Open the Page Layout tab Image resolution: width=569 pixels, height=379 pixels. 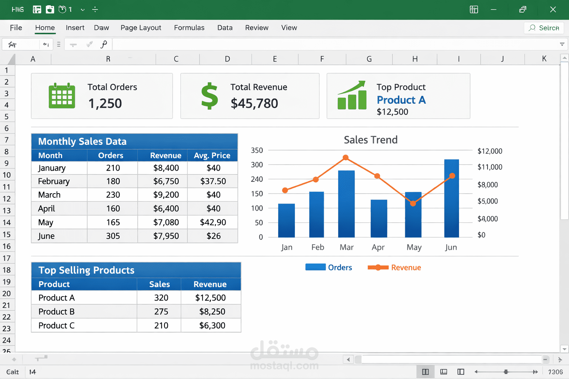click(141, 28)
